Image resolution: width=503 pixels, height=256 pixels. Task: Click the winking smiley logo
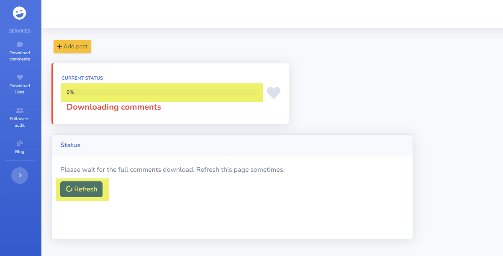tap(20, 13)
